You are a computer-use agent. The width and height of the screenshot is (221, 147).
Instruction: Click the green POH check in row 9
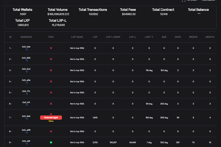click(51, 142)
